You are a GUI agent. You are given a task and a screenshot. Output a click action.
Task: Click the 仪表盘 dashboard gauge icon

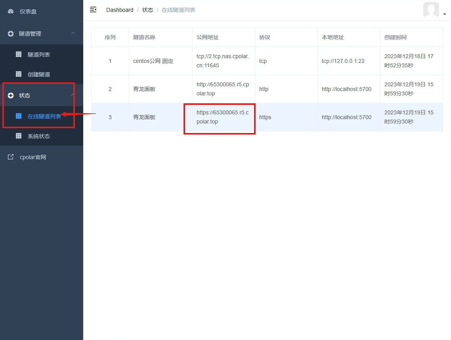tap(11, 11)
